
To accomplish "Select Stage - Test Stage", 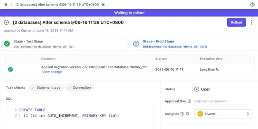I will pos(28,41).
